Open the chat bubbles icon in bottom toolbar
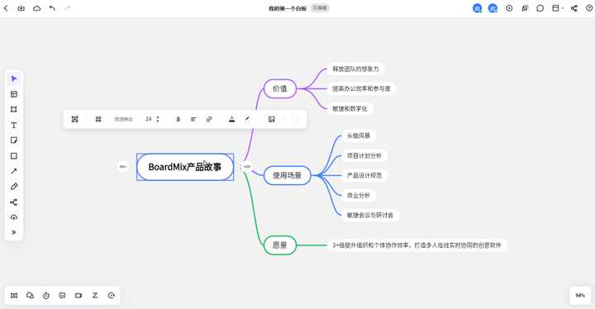The width and height of the screenshot is (595, 309). (x=30, y=295)
